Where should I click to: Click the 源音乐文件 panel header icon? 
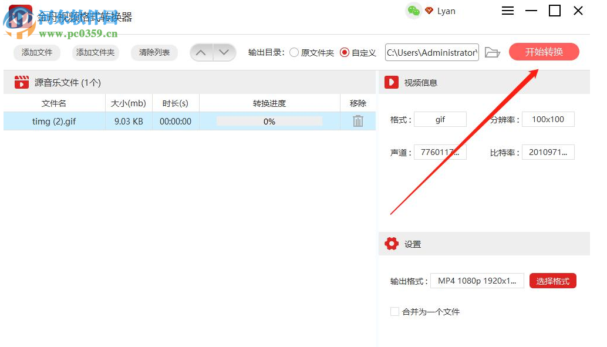click(22, 82)
